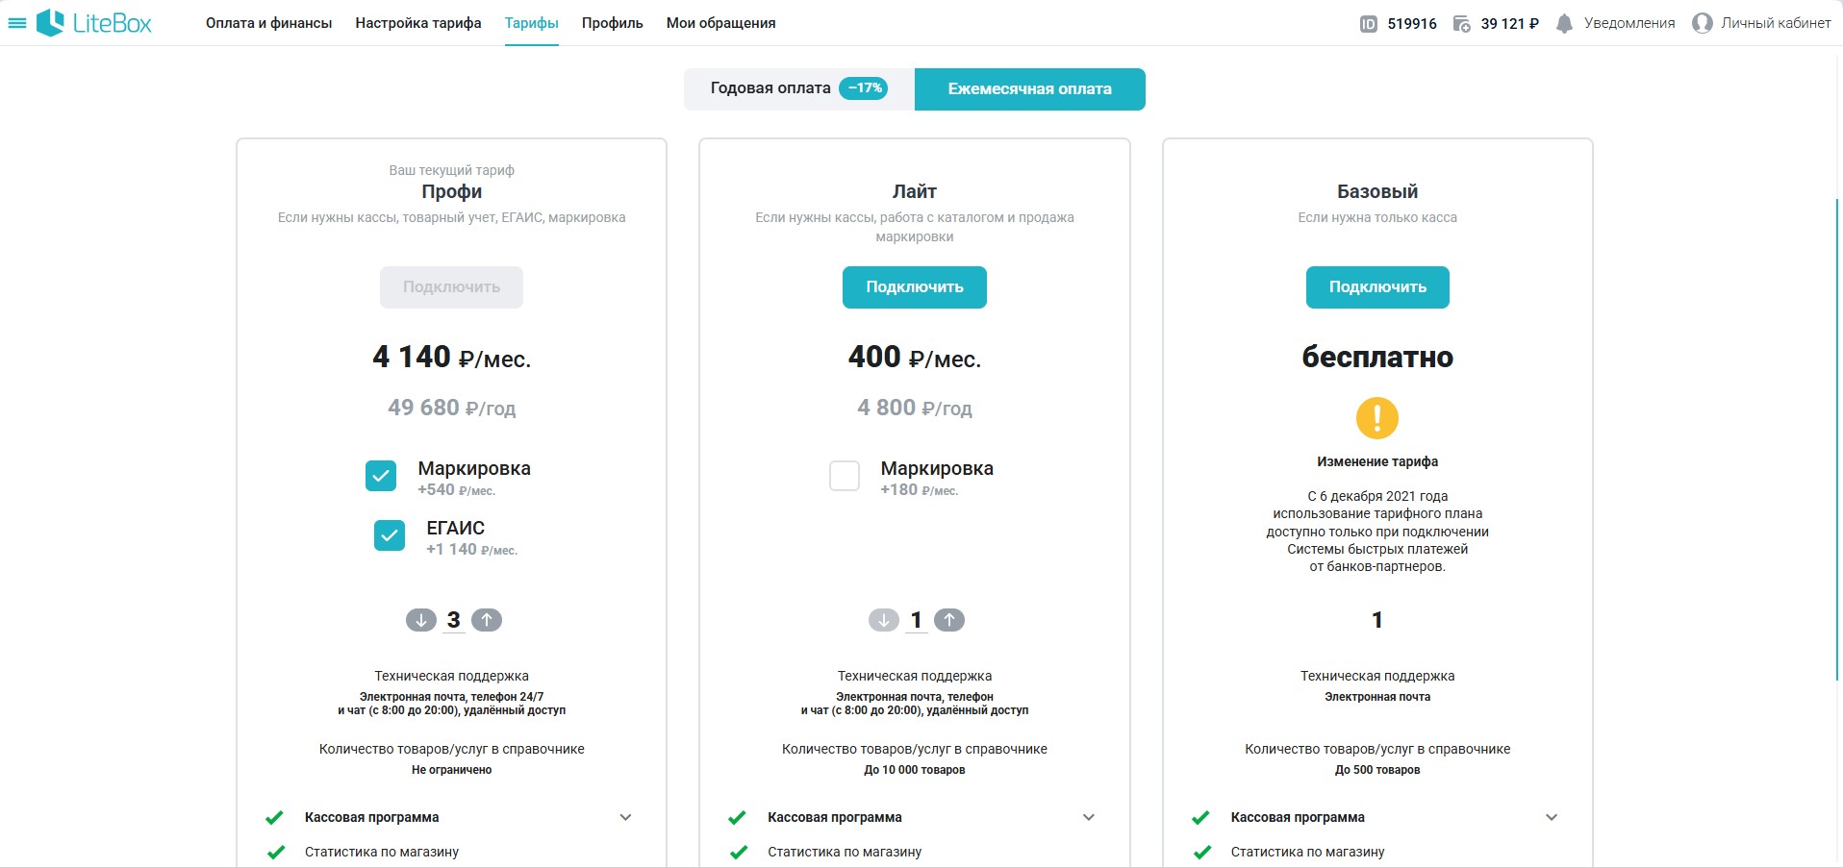Enable Маркировка checkbox in Лайт tariff

tap(845, 476)
